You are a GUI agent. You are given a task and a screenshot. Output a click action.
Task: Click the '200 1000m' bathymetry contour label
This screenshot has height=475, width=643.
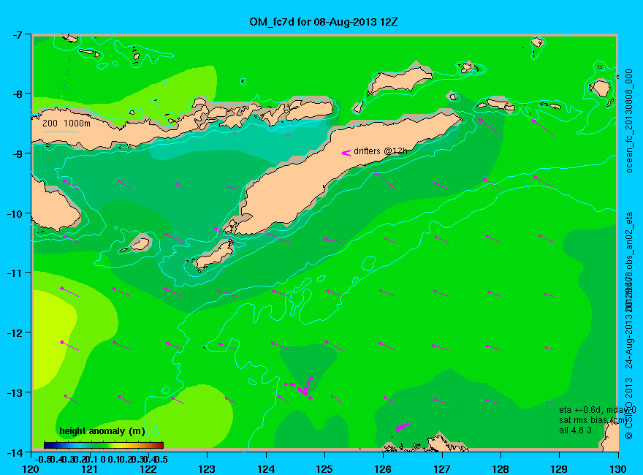pyautogui.click(x=66, y=123)
